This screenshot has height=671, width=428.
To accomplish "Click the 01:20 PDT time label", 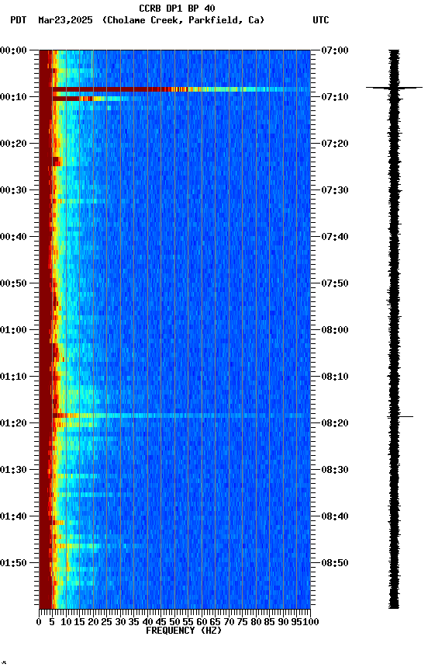I will click(x=13, y=424).
